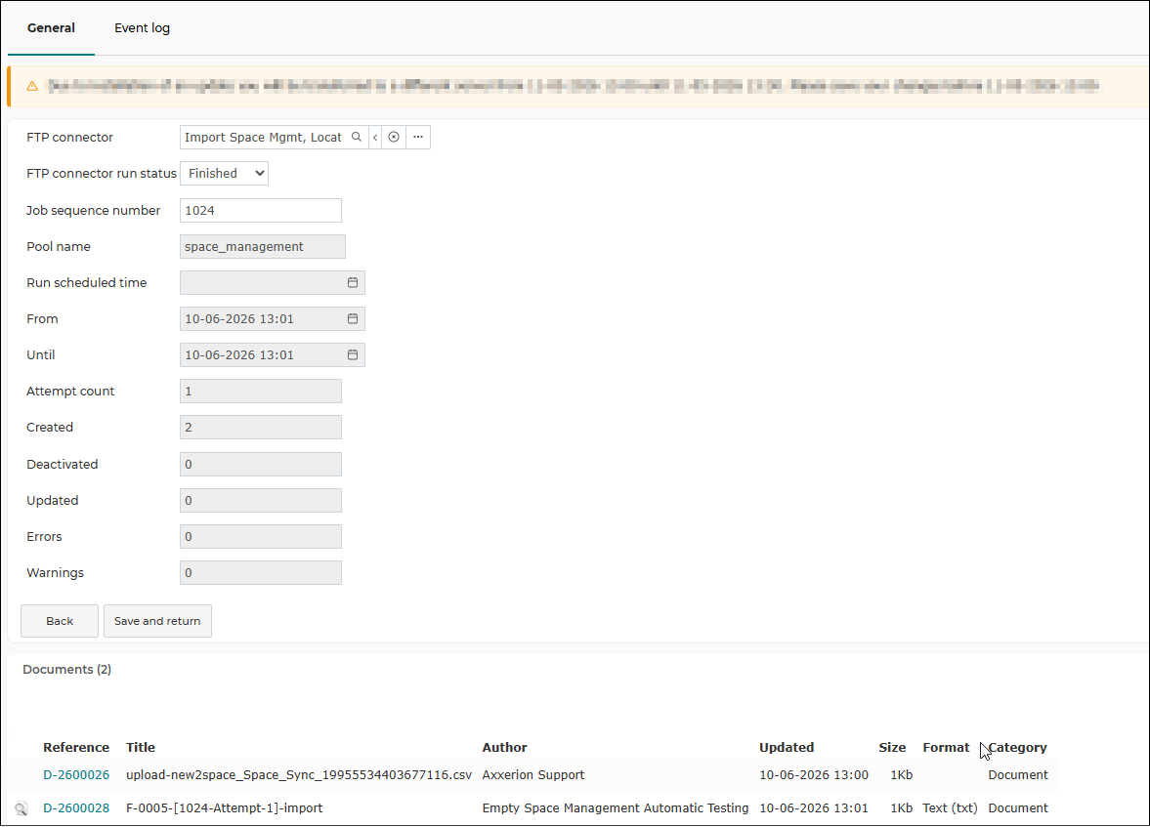Click the Documents (2) section heading

pyautogui.click(x=66, y=670)
